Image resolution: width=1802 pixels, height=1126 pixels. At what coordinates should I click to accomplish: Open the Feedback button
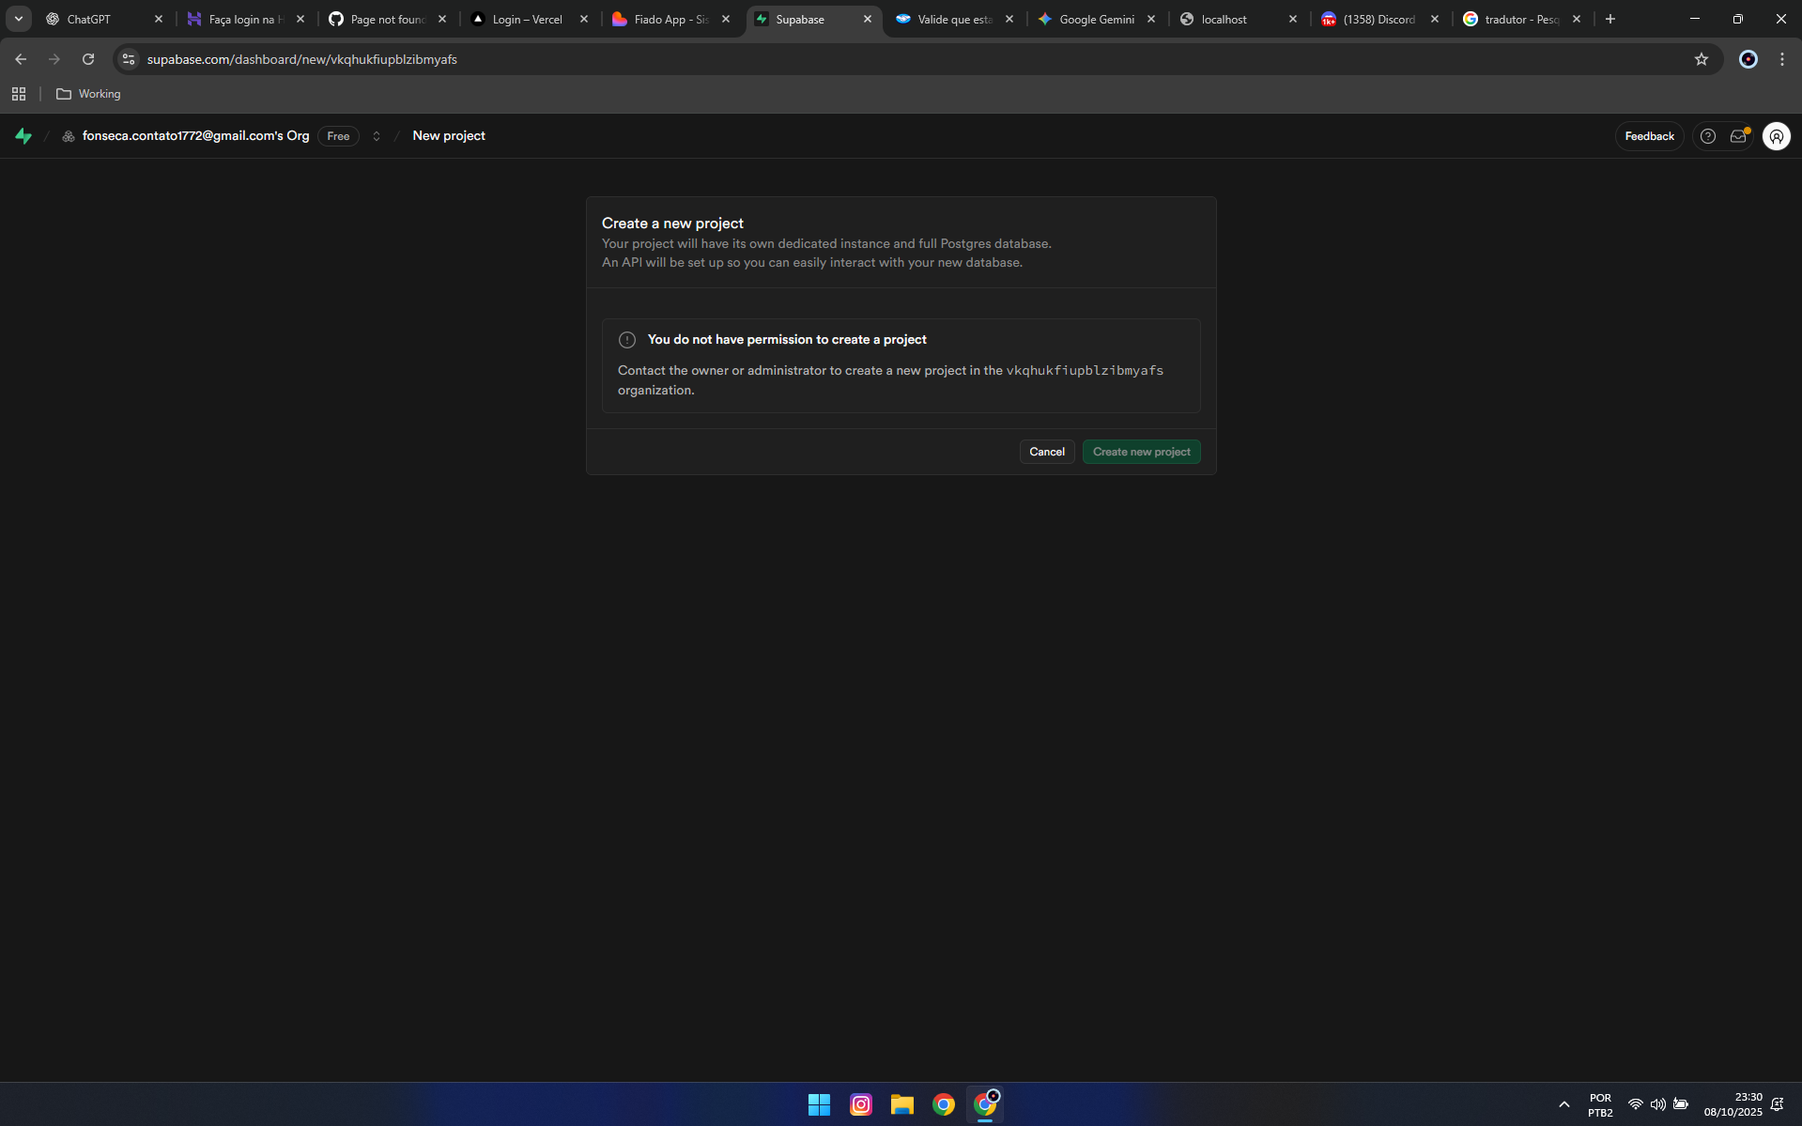point(1649,136)
